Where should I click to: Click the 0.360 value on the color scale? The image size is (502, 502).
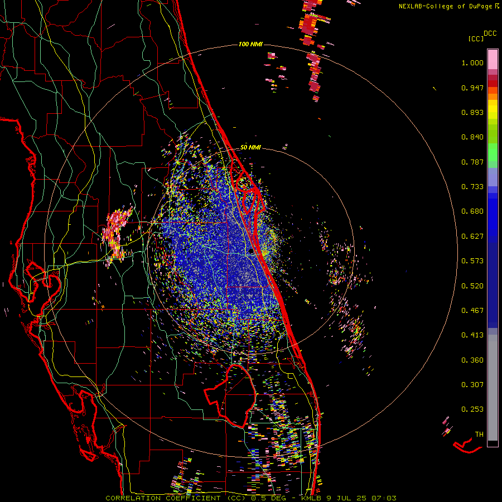(472, 360)
